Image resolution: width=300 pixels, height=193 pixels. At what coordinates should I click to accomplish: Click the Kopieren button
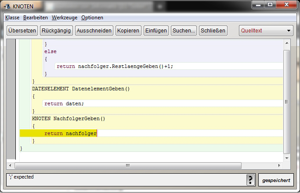coord(128,31)
